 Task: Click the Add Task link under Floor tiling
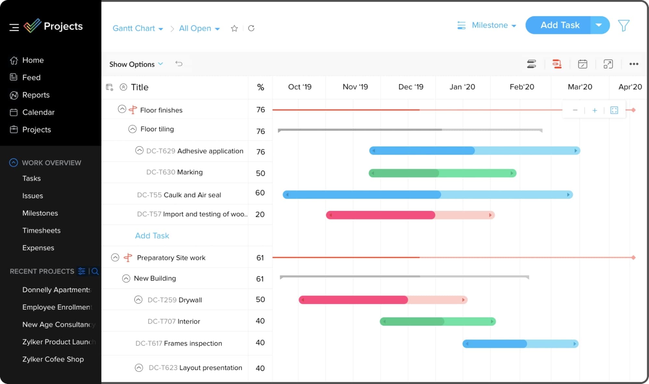(x=152, y=235)
